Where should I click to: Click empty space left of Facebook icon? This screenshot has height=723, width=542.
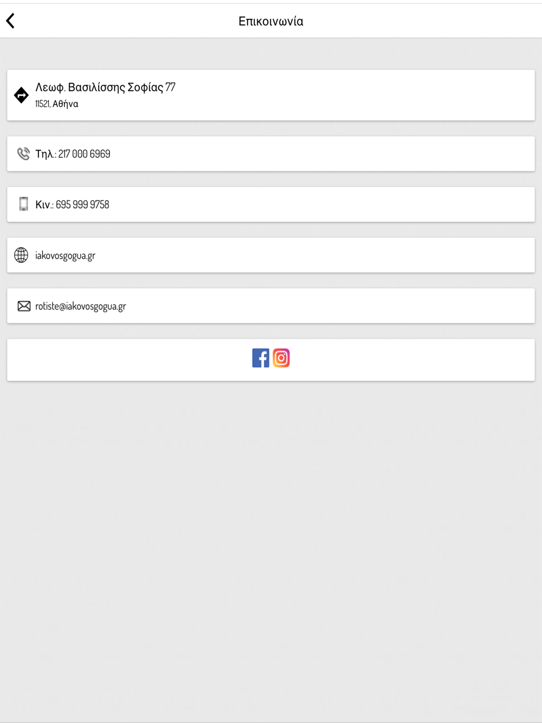tap(130, 360)
